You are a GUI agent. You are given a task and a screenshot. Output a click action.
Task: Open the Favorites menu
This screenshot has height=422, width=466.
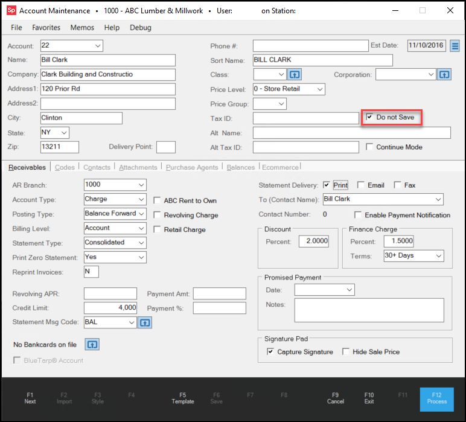tap(46, 28)
